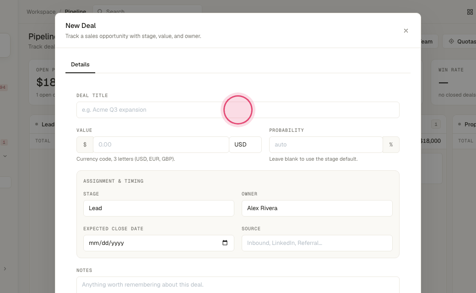The width and height of the screenshot is (476, 293).
Task: Click into the Value amount field
Action: tap(161, 145)
